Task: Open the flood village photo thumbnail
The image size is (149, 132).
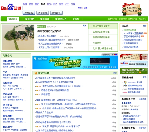Action: click(x=18, y=37)
